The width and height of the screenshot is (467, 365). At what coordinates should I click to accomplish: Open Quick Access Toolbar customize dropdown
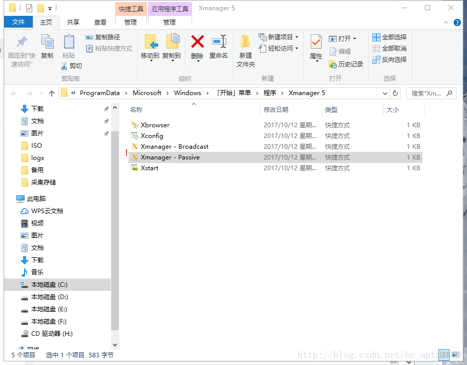[x=50, y=8]
